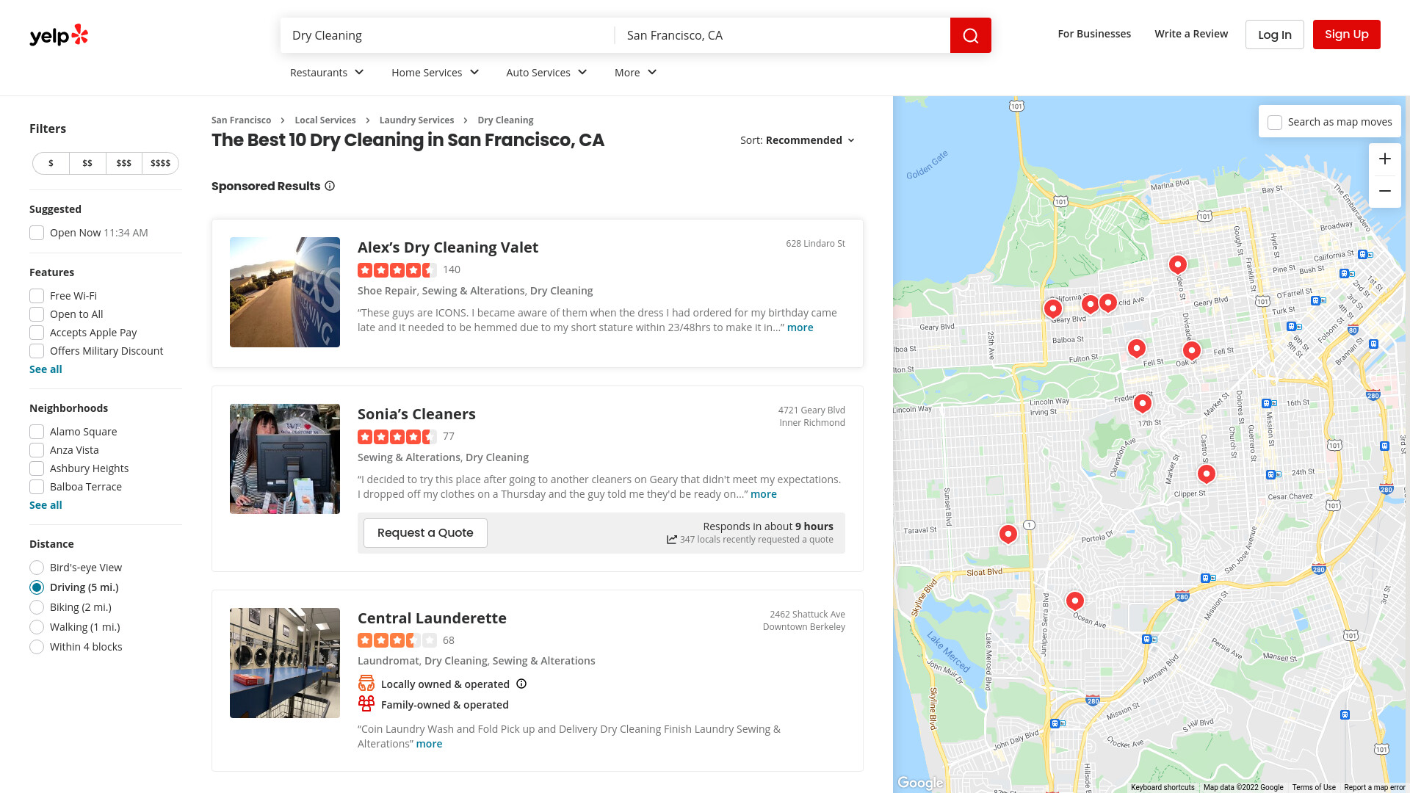Select Anza Vista neighborhood checkbox
The image size is (1410, 793).
coord(37,450)
